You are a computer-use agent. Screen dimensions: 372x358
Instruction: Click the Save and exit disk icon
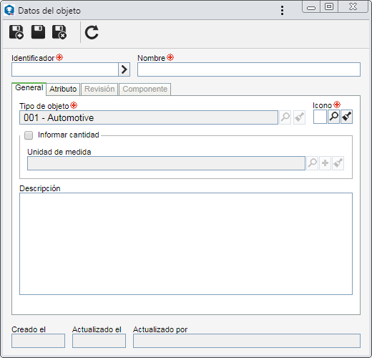point(59,32)
